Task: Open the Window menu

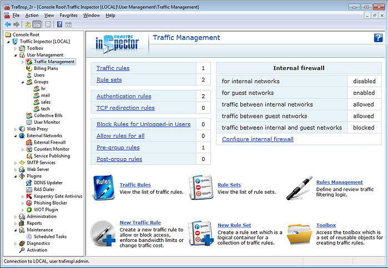Action: pos(91,16)
